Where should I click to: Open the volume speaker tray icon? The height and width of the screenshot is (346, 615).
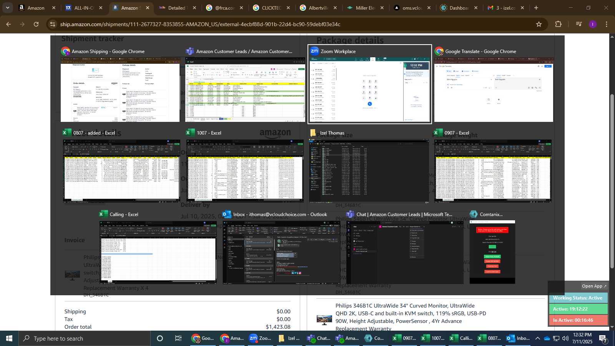[x=565, y=338]
